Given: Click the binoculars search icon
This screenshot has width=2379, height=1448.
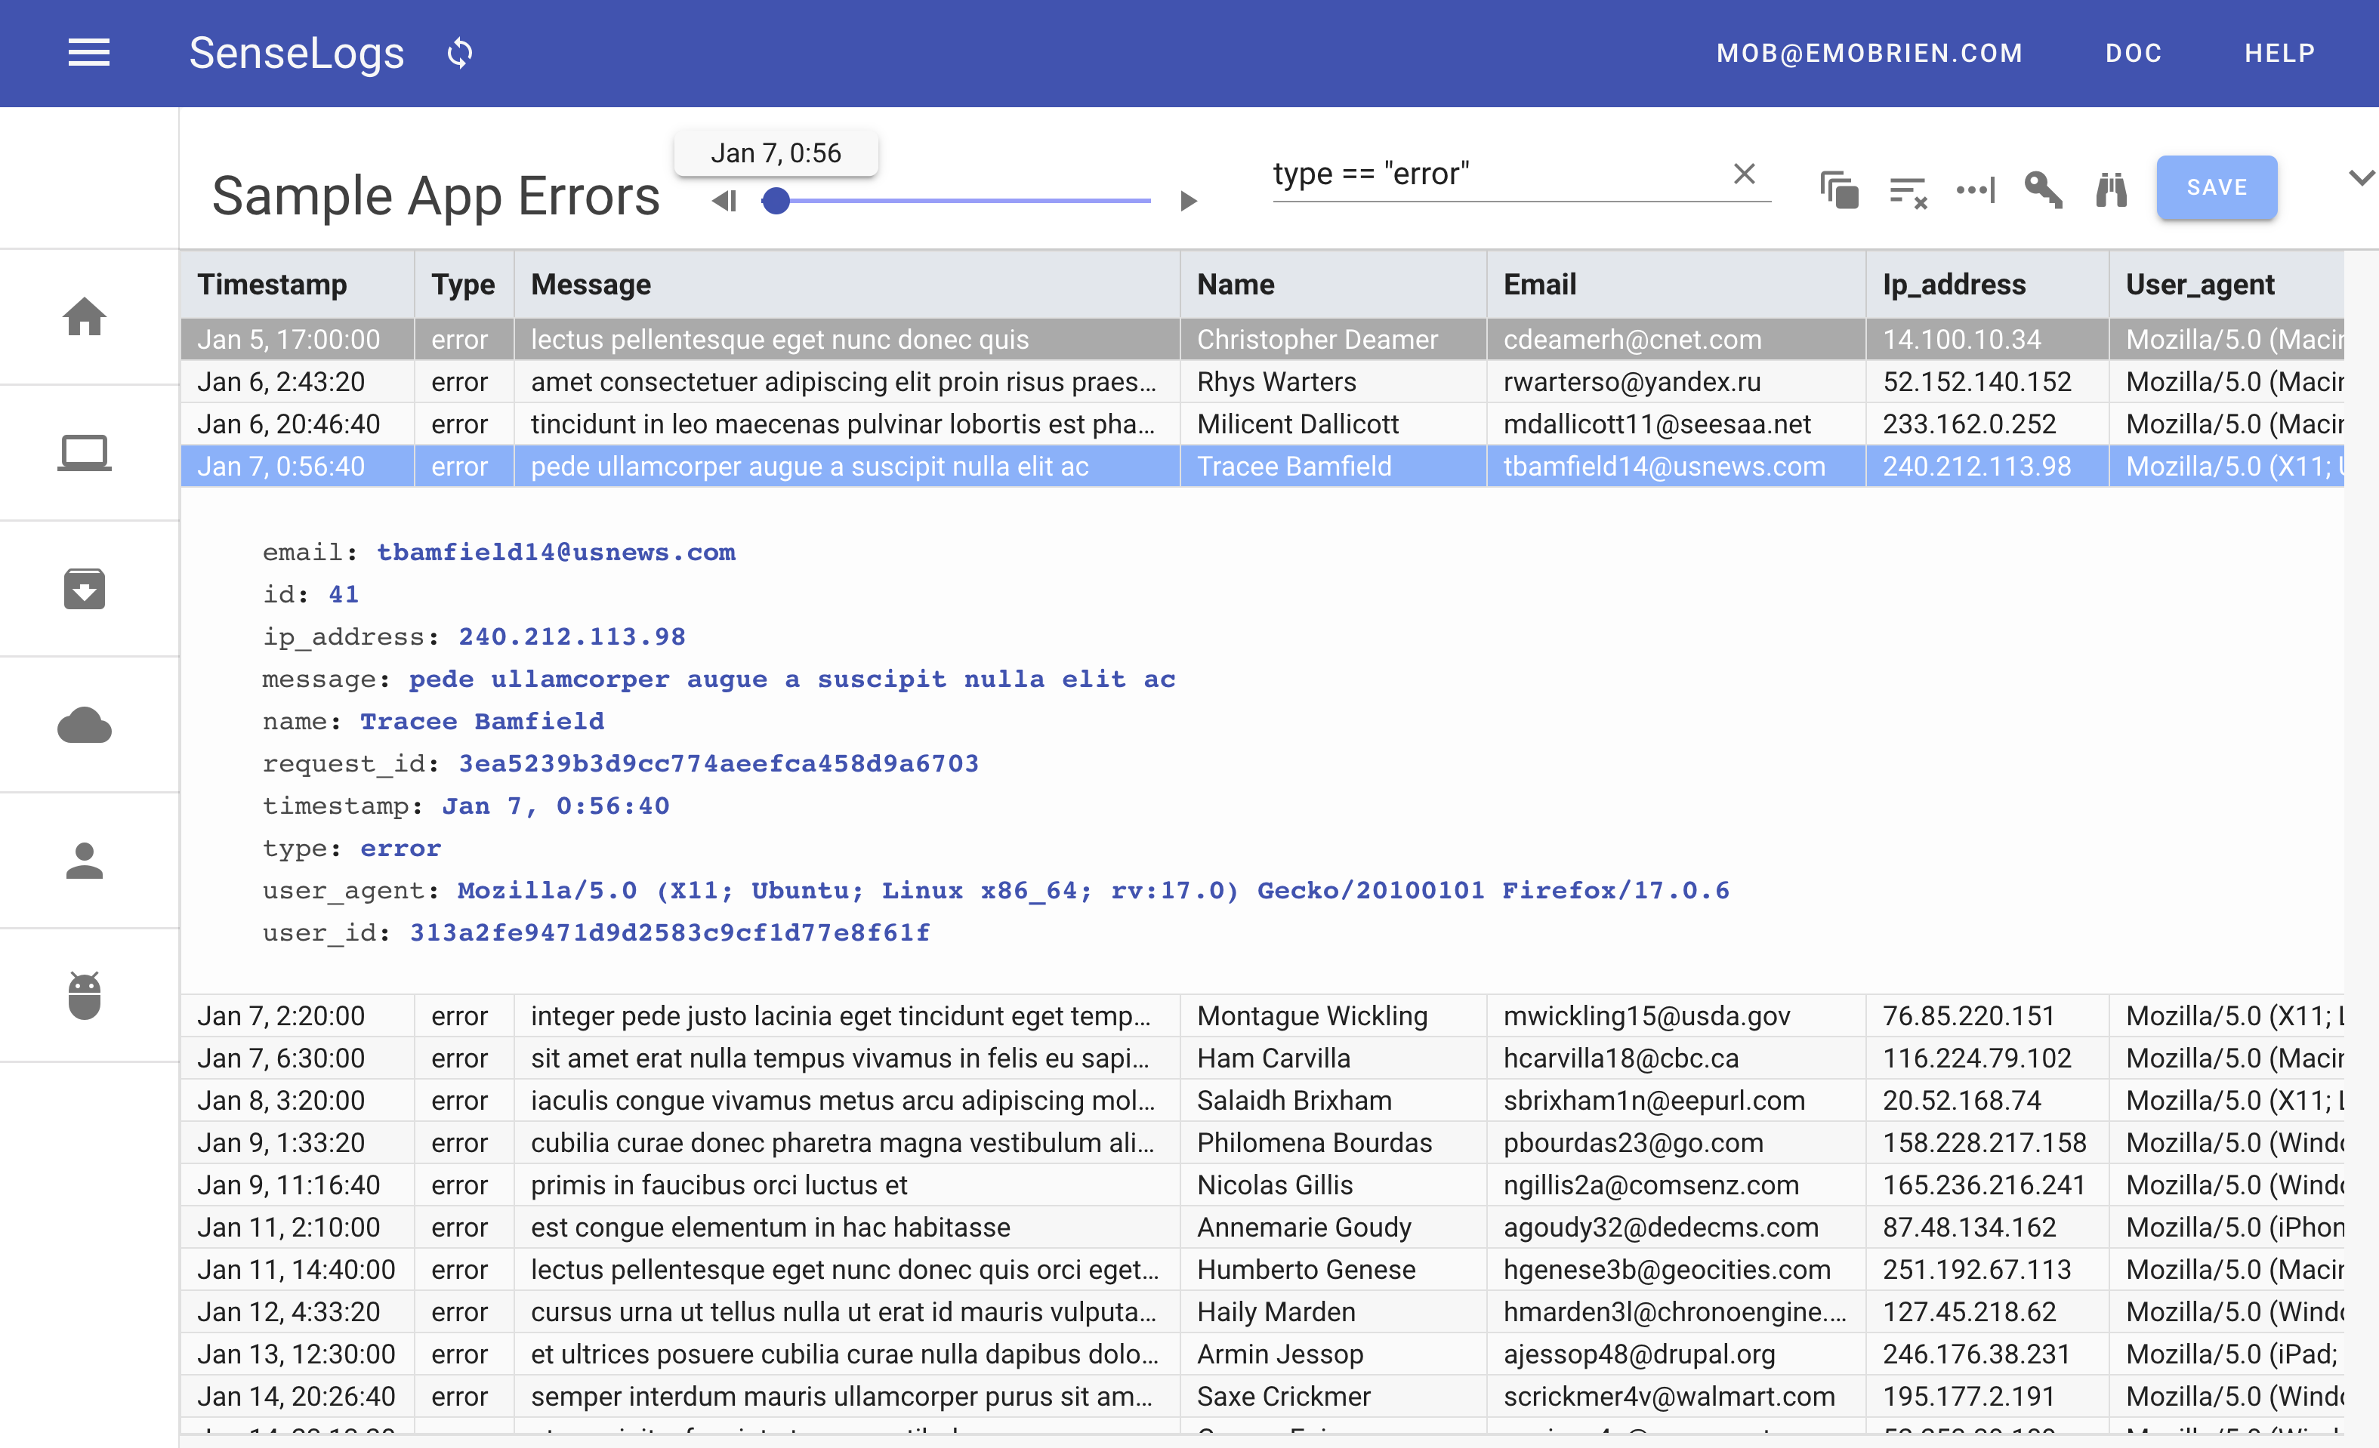Looking at the screenshot, I should point(2112,189).
